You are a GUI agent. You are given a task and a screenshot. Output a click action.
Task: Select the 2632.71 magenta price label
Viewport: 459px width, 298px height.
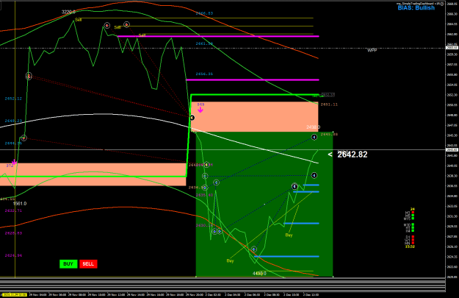click(x=13, y=210)
